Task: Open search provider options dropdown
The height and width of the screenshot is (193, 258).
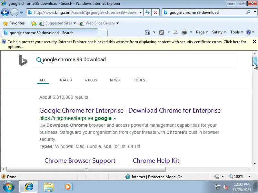Action: coord(255,12)
